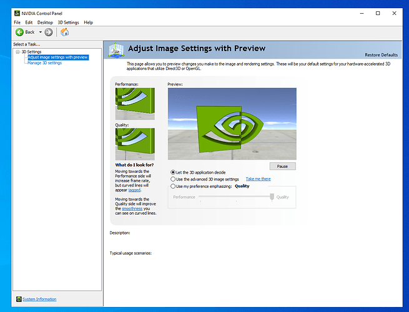Click the Performance sample thumbnail

click(x=135, y=104)
